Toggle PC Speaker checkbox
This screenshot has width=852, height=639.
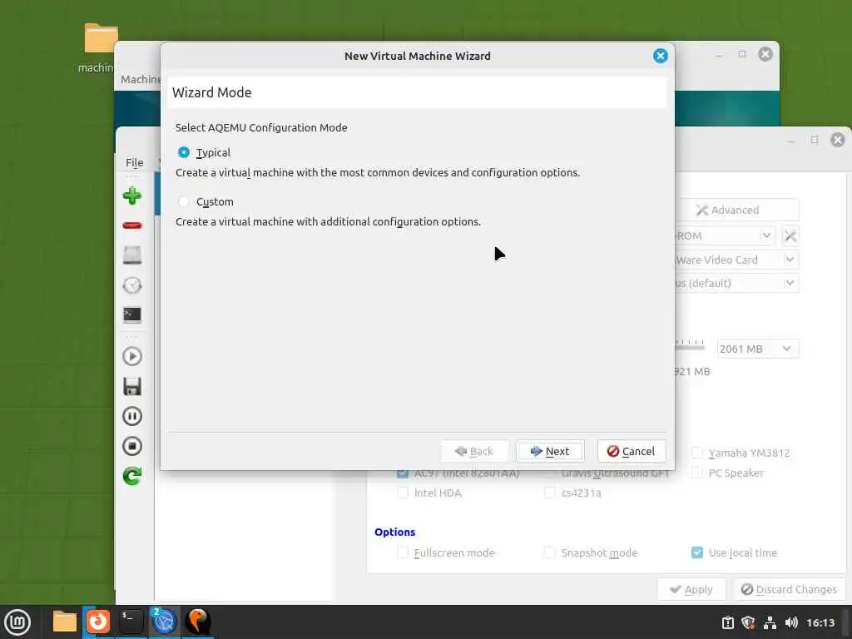(696, 473)
